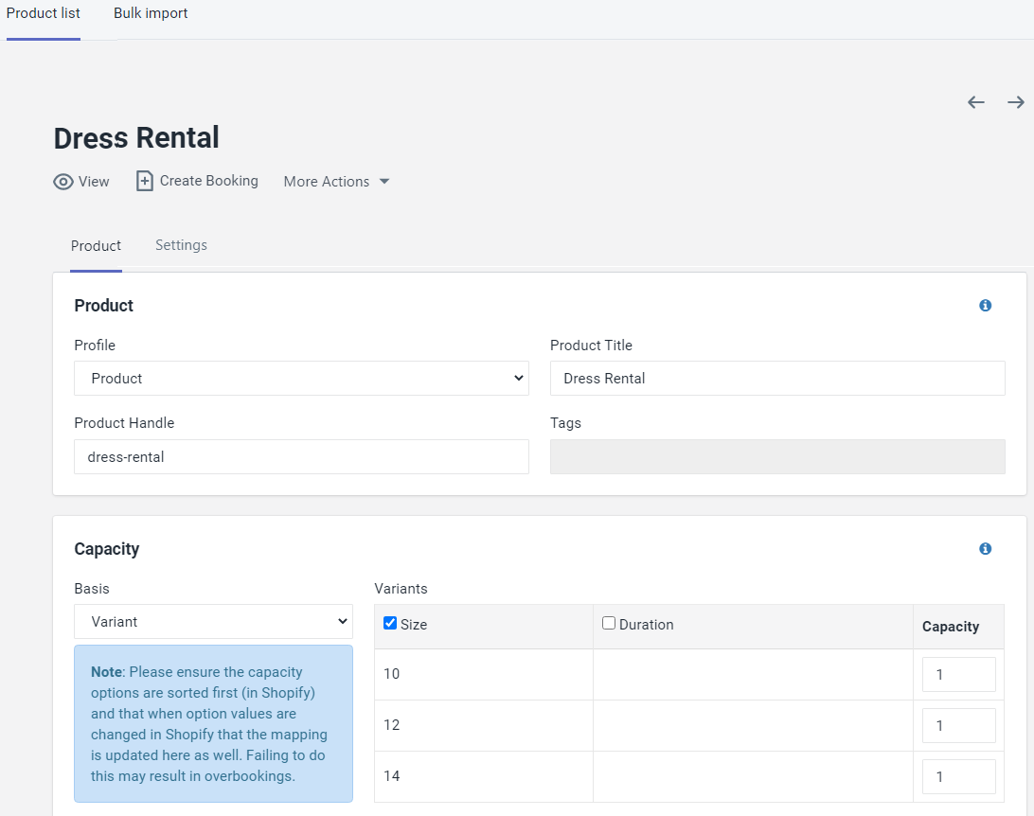
Task: Click the variant cell labeled 14
Action: click(x=483, y=776)
